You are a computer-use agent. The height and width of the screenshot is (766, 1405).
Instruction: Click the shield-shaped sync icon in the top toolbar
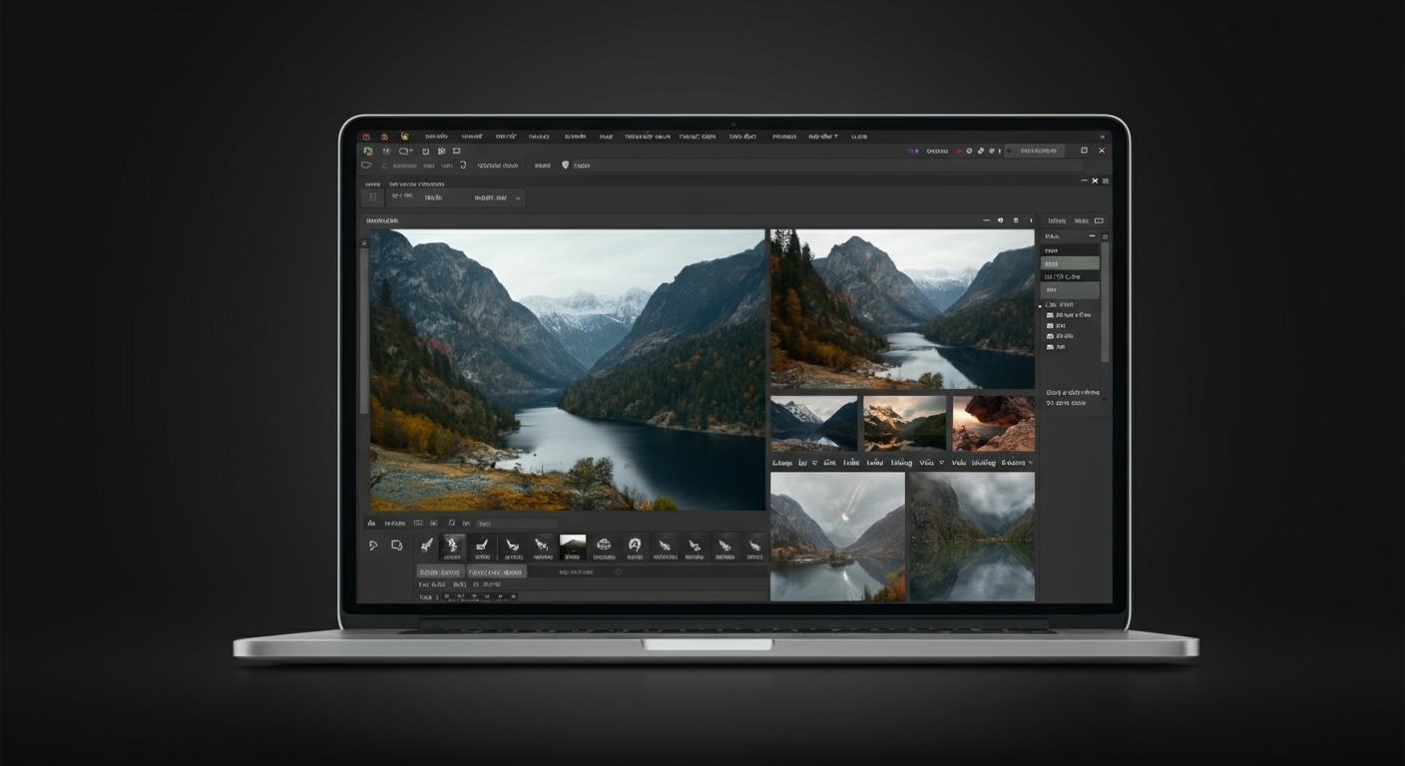point(566,166)
